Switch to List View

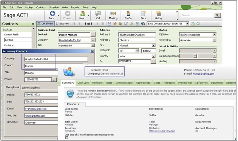63,24
